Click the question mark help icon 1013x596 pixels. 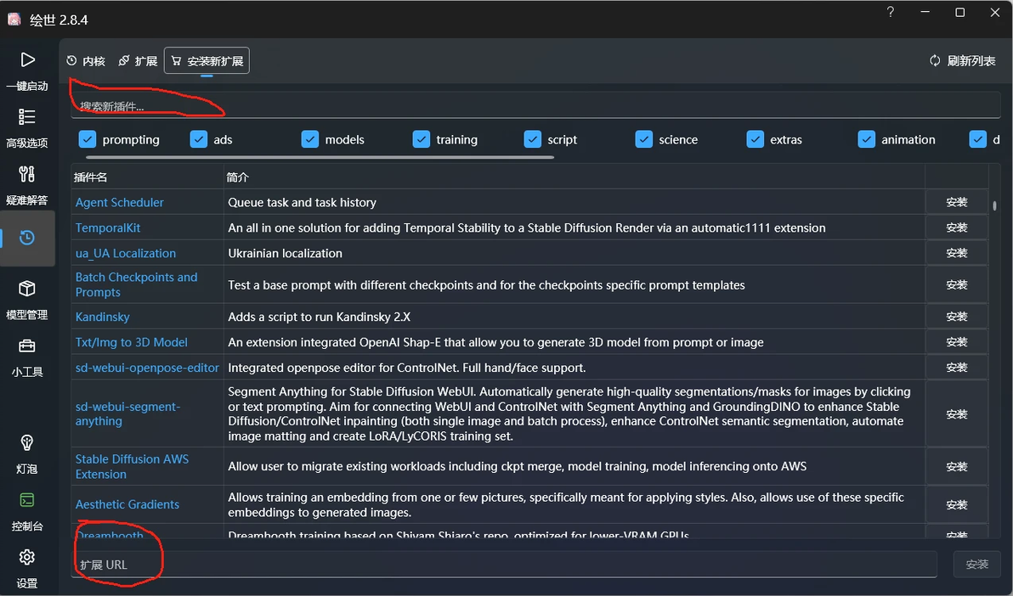tap(891, 12)
